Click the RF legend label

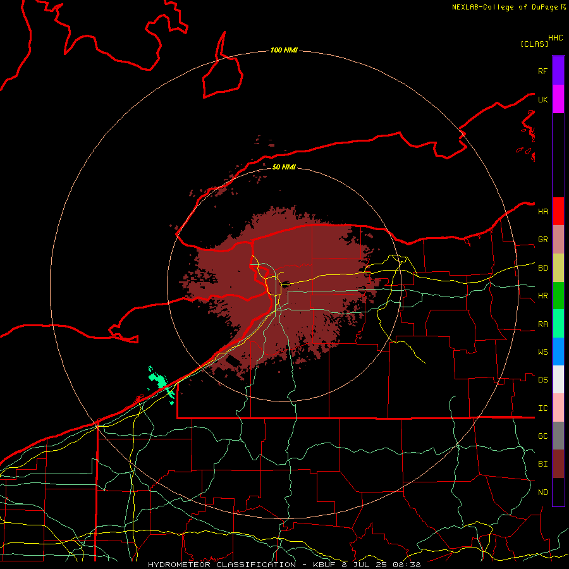tap(542, 71)
